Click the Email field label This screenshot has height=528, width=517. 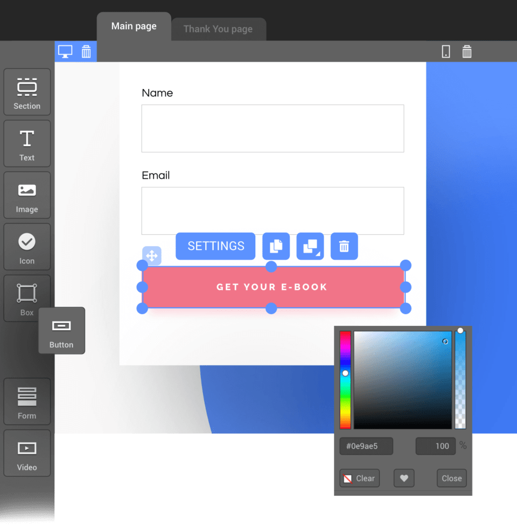coord(156,176)
